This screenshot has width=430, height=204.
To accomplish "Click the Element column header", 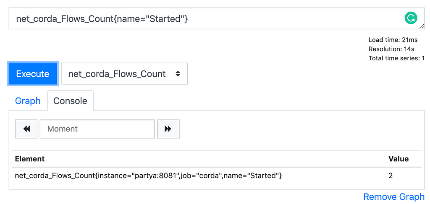I will click(30, 159).
